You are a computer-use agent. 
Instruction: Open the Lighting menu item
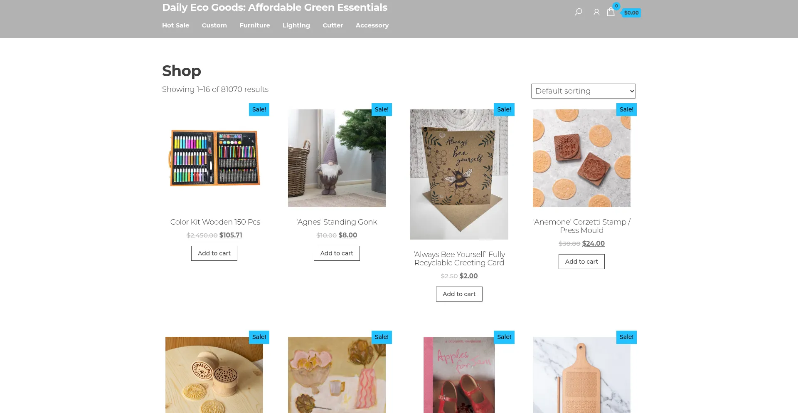tap(296, 25)
